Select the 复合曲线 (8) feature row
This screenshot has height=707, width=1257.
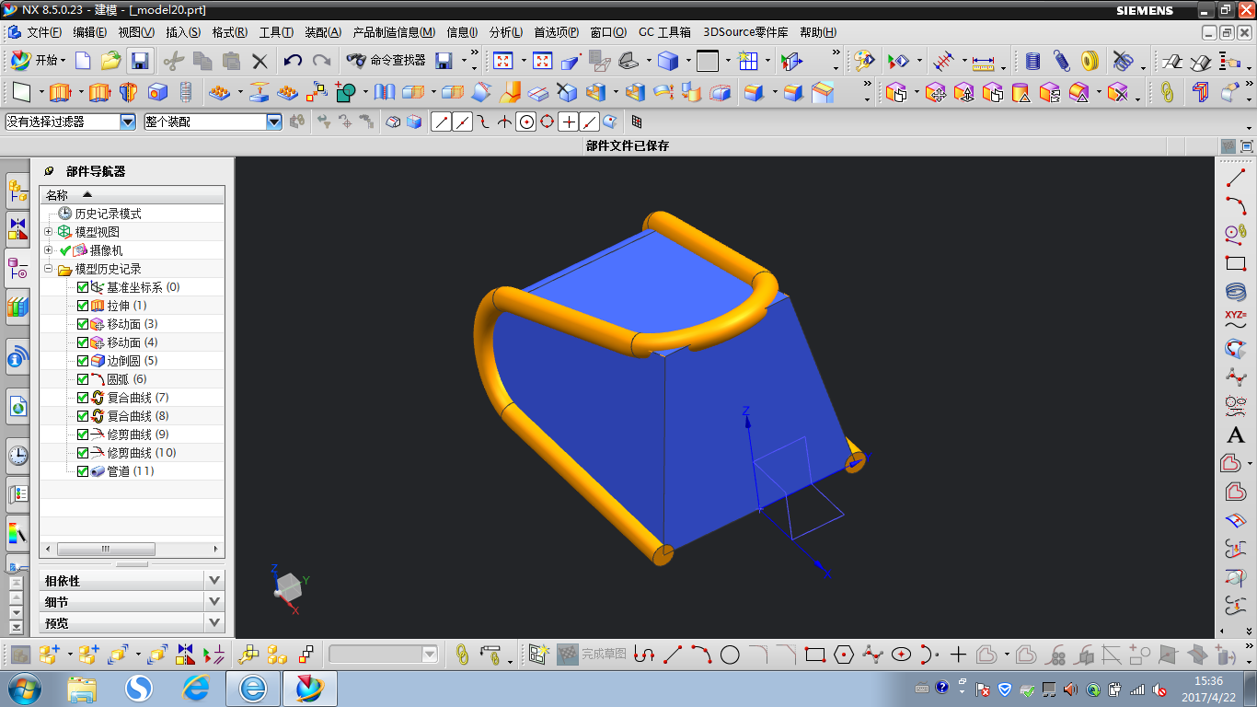coord(132,416)
